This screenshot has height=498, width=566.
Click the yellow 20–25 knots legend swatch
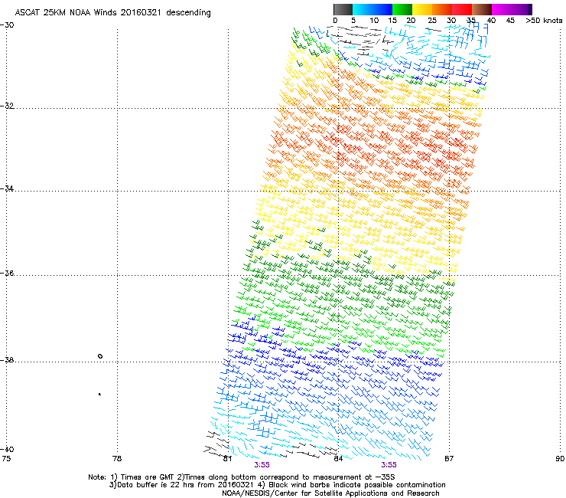click(x=422, y=9)
